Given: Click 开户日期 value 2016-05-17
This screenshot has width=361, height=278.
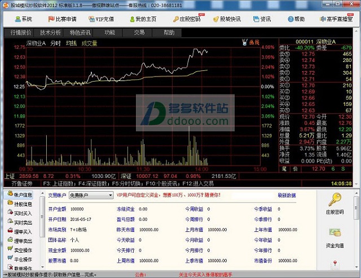Looking at the screenshot, I should click(x=81, y=219).
